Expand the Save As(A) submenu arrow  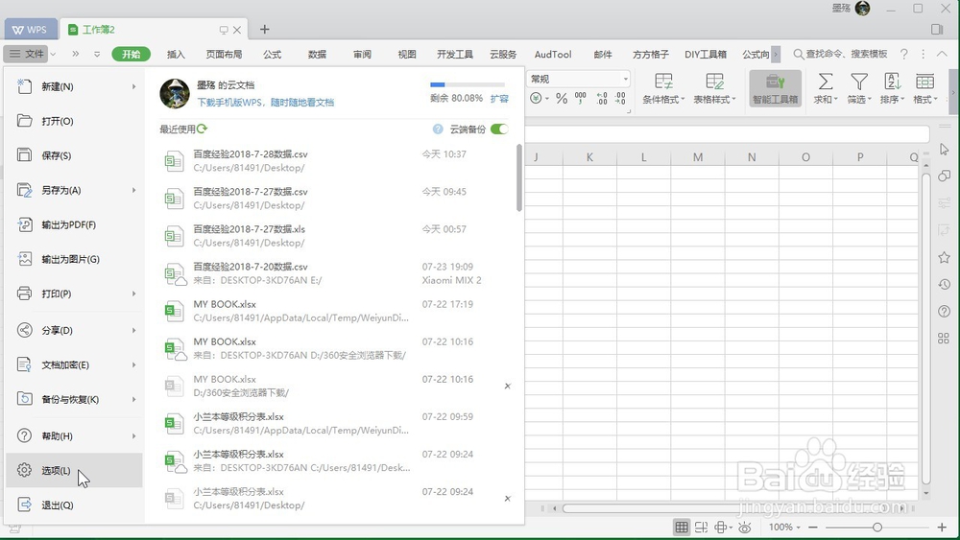coord(133,190)
